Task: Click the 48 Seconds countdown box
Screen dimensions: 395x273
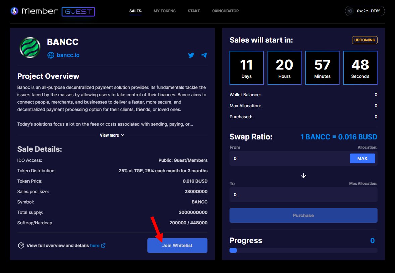Action: 360,68
